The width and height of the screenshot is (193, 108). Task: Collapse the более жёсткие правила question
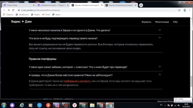pos(160,75)
